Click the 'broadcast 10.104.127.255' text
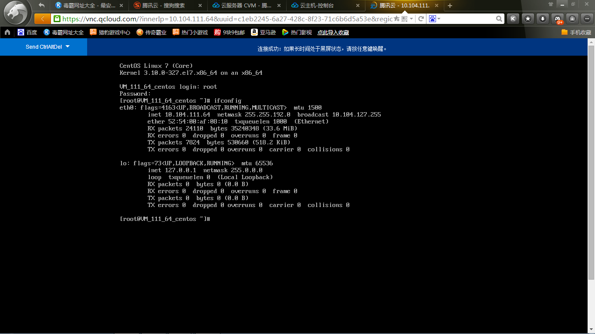595x334 pixels. (339, 114)
